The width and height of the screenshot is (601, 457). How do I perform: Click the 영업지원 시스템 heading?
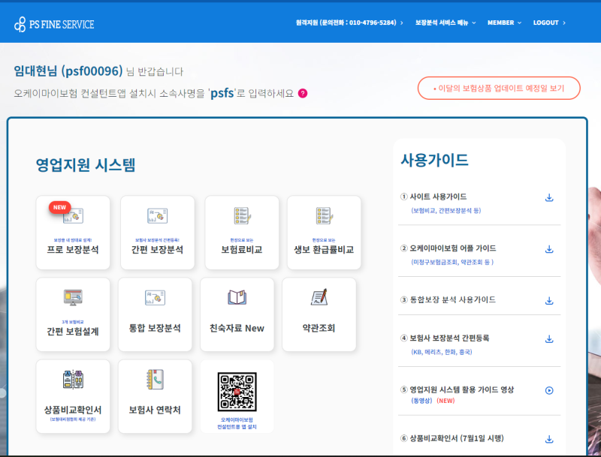click(86, 165)
